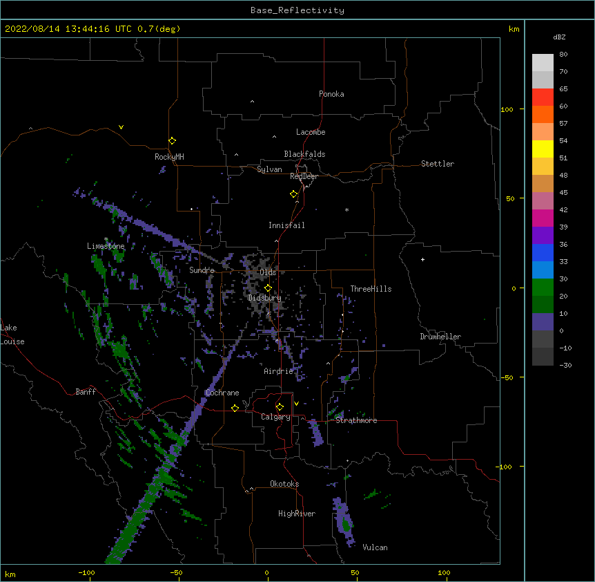
Task: Select the Limestone label
Action: click(x=106, y=246)
